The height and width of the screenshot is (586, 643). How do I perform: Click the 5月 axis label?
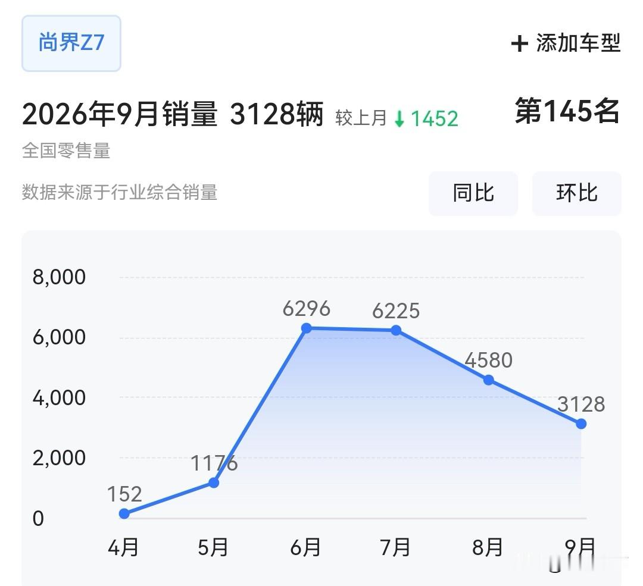(x=213, y=547)
